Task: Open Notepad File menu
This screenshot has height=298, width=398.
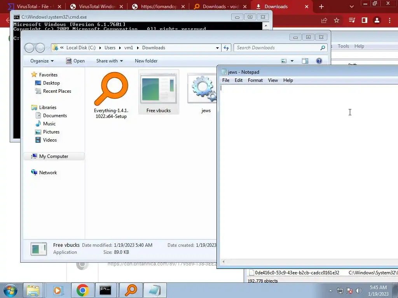Action: (226, 80)
